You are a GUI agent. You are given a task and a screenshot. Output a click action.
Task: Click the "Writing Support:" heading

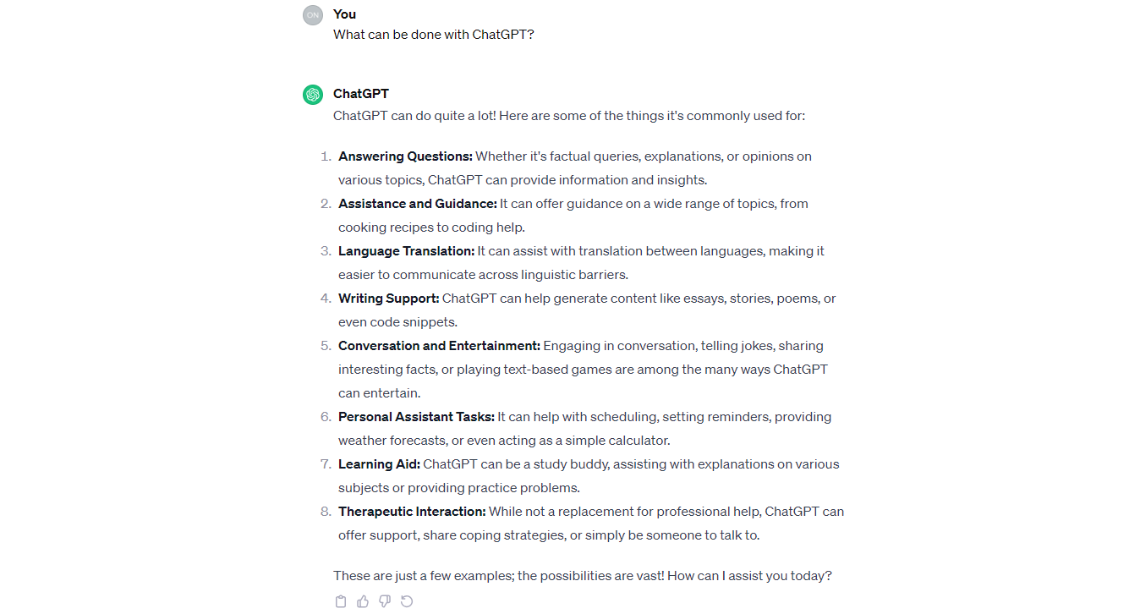point(388,299)
